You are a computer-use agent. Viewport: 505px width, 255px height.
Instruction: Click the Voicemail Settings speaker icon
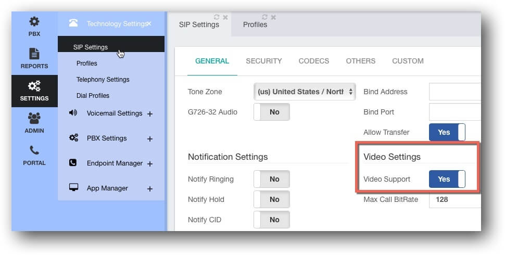click(73, 113)
